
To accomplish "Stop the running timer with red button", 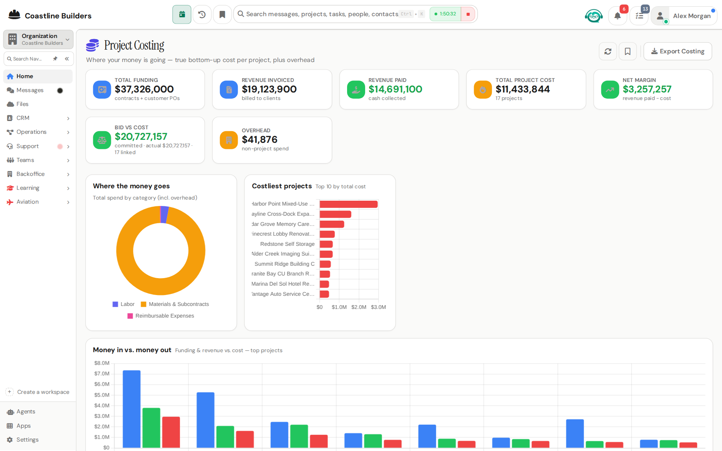I will click(x=468, y=14).
